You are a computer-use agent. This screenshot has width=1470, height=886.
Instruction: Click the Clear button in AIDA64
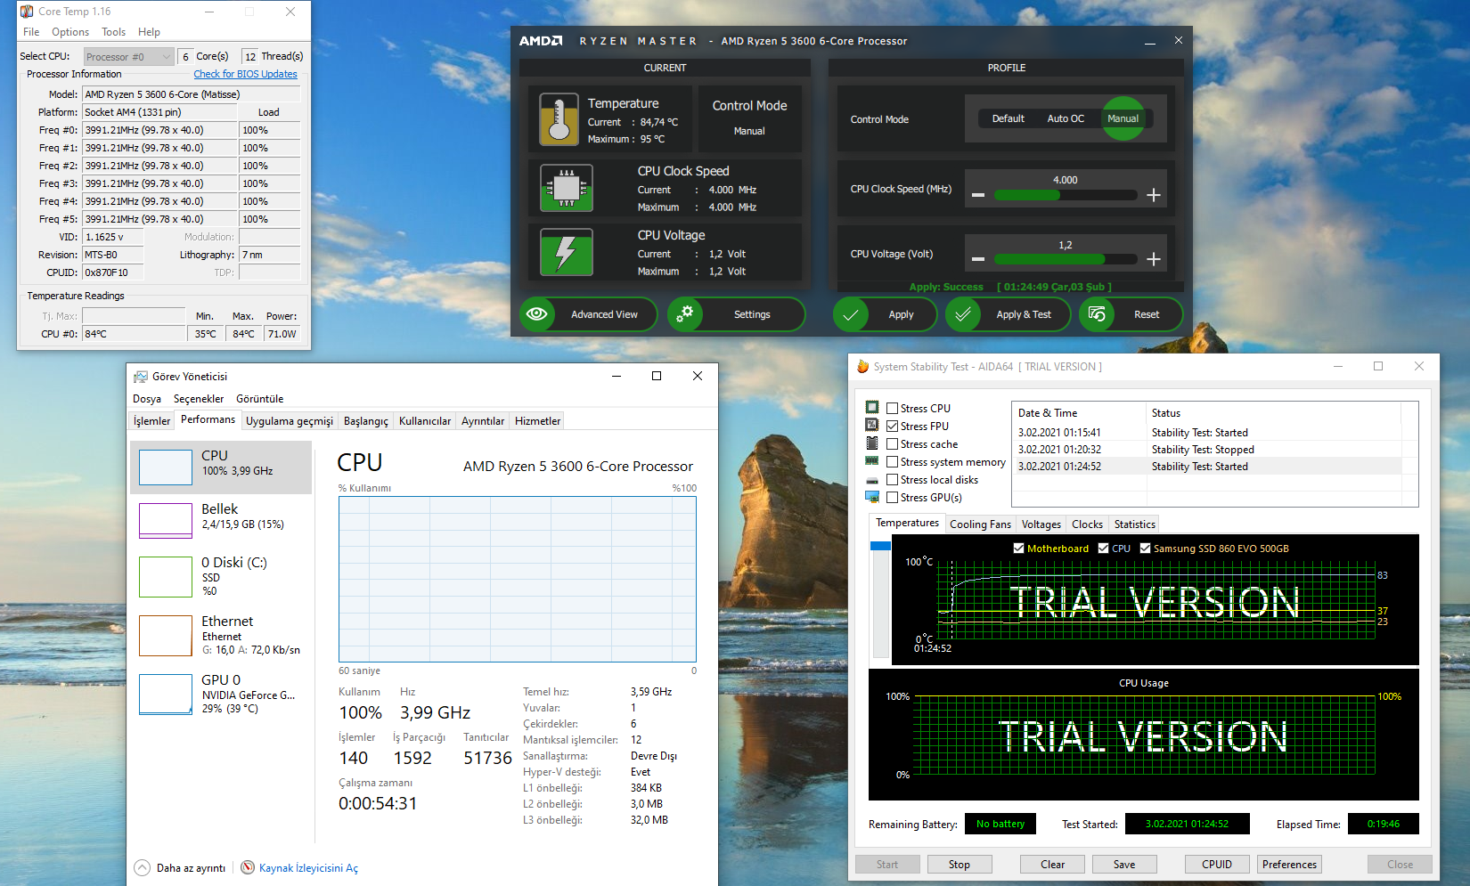(x=1052, y=865)
